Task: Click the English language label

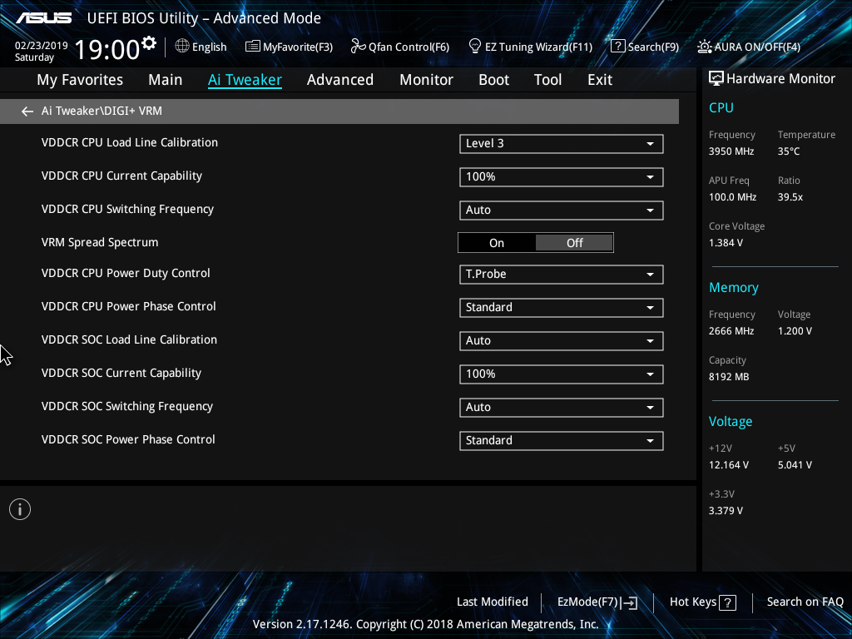Action: [x=209, y=47]
